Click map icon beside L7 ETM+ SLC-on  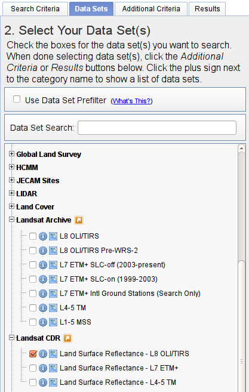click(x=53, y=279)
